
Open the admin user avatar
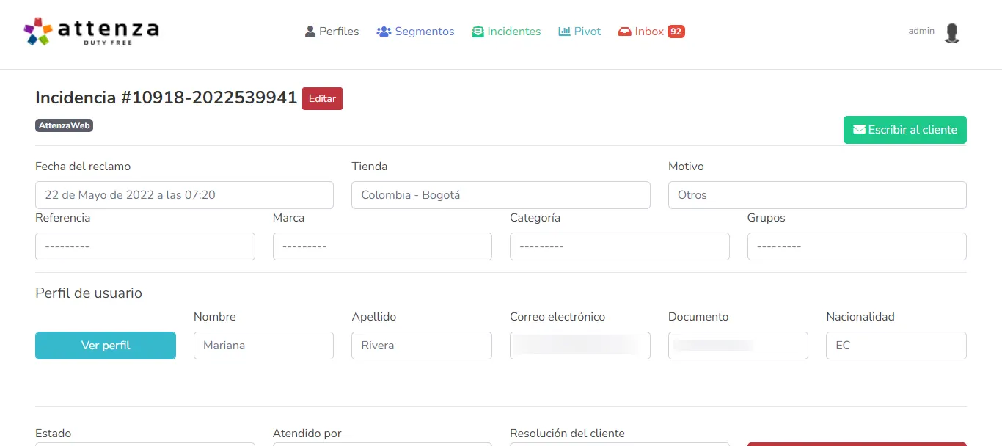pyautogui.click(x=952, y=33)
